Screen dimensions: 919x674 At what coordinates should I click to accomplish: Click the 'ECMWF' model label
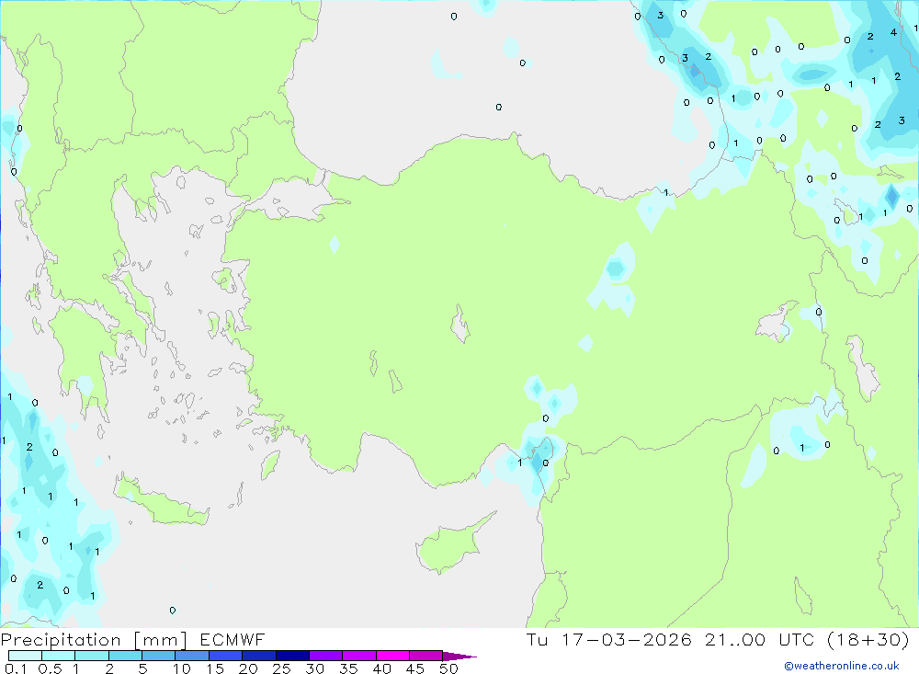(x=233, y=639)
